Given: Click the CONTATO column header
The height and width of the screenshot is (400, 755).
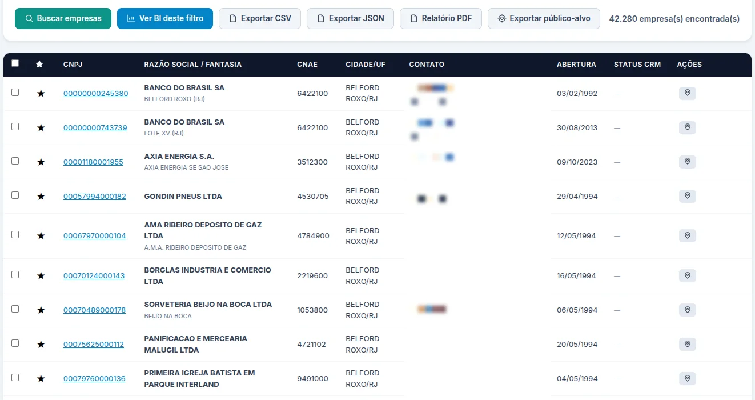Looking at the screenshot, I should 427,65.
